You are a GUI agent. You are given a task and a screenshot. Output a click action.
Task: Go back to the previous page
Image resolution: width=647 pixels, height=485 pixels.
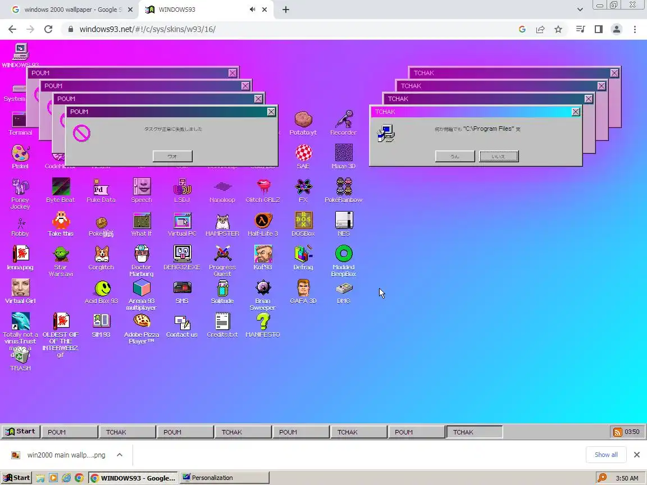coord(12,29)
